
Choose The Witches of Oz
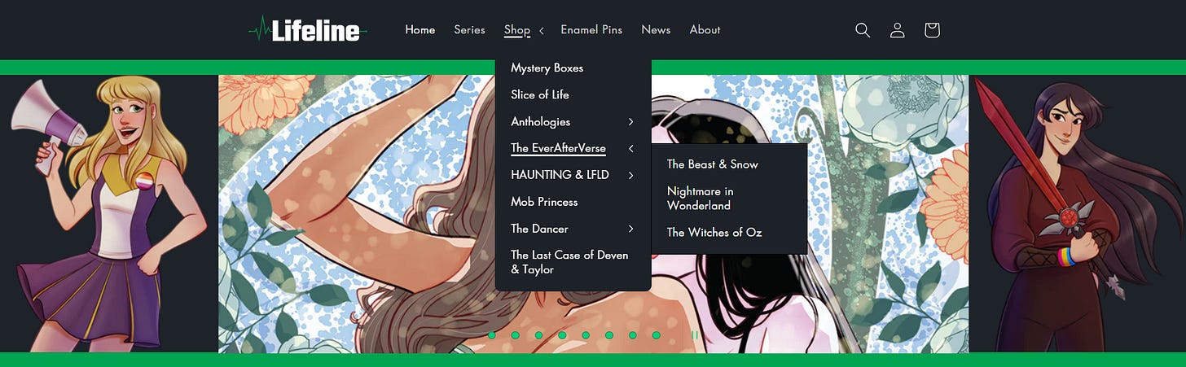(714, 233)
